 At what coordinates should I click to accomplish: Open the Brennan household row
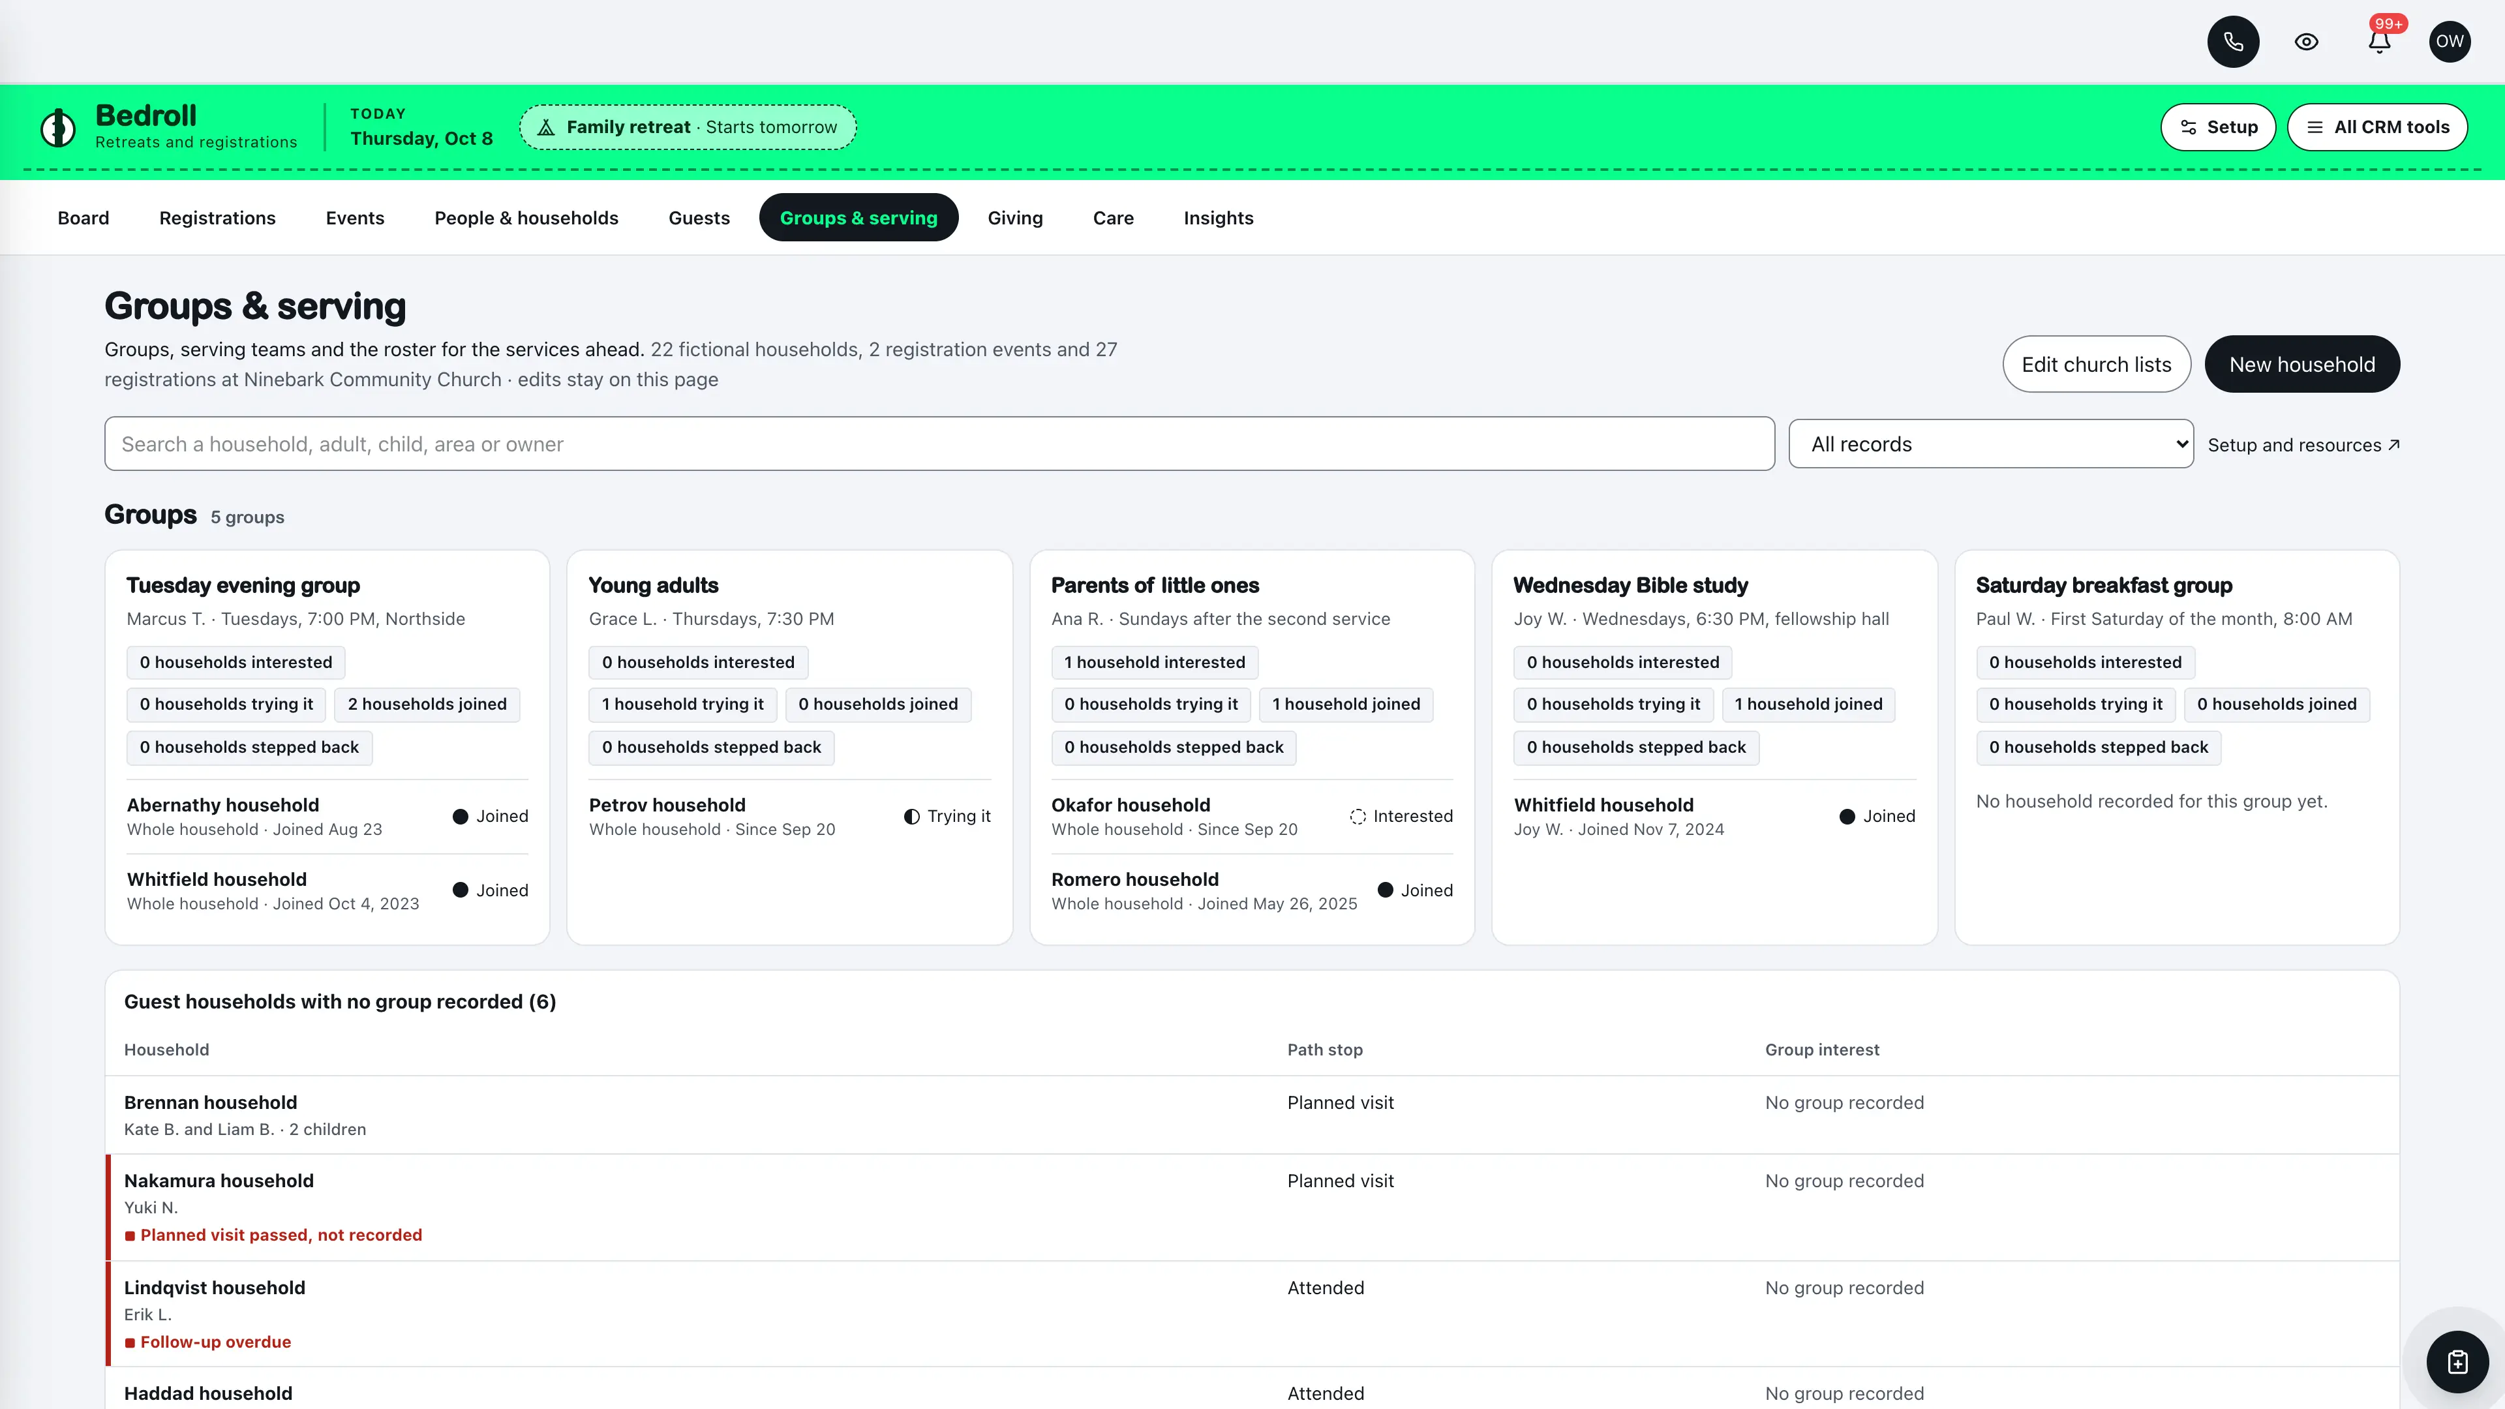pos(1252,1115)
